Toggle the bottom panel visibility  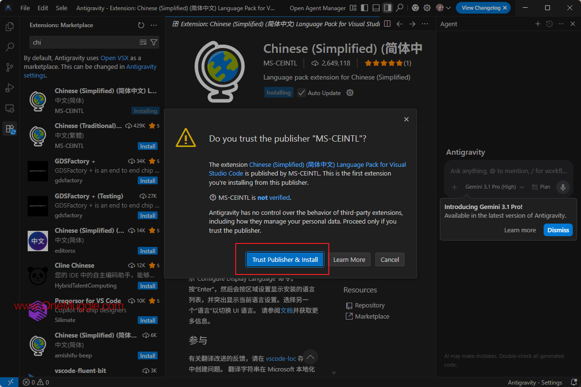tap(376, 8)
